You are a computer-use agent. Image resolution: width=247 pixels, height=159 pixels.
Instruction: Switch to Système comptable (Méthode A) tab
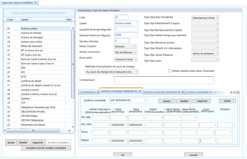[x=119, y=91]
